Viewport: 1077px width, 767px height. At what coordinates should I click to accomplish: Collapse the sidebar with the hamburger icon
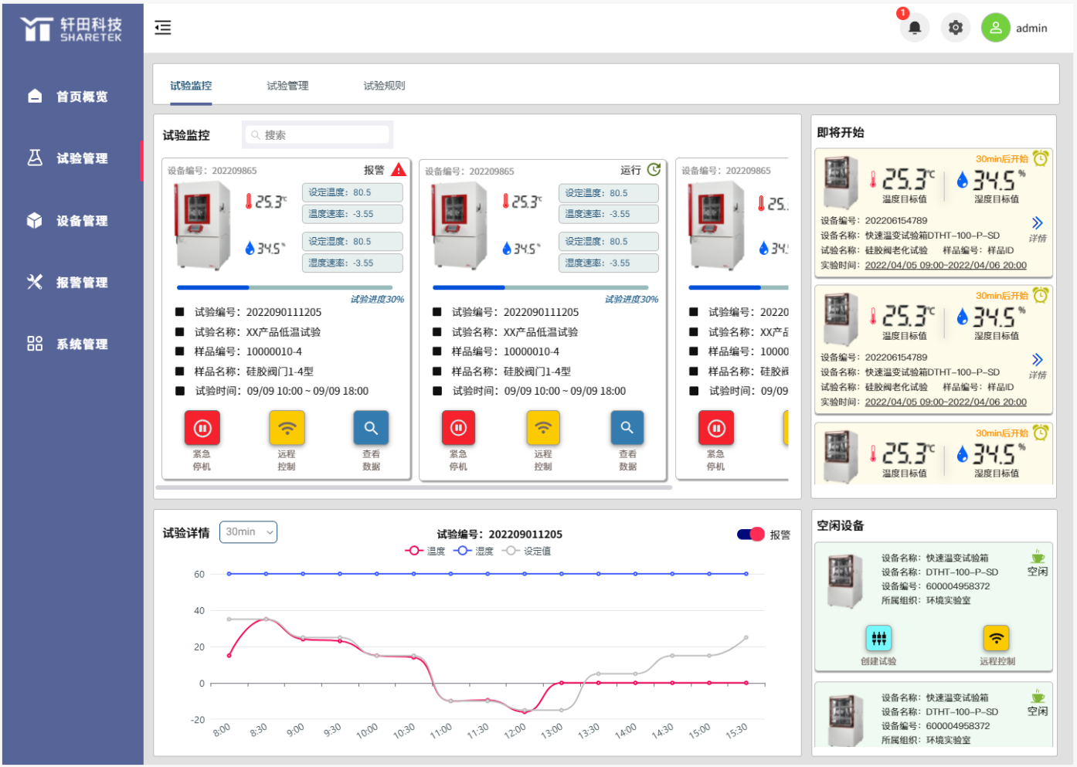tap(163, 29)
